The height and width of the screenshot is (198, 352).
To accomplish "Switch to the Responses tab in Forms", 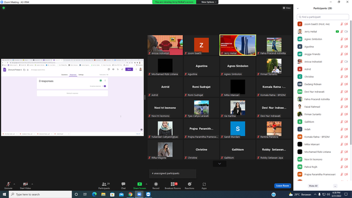I will 73,75.
